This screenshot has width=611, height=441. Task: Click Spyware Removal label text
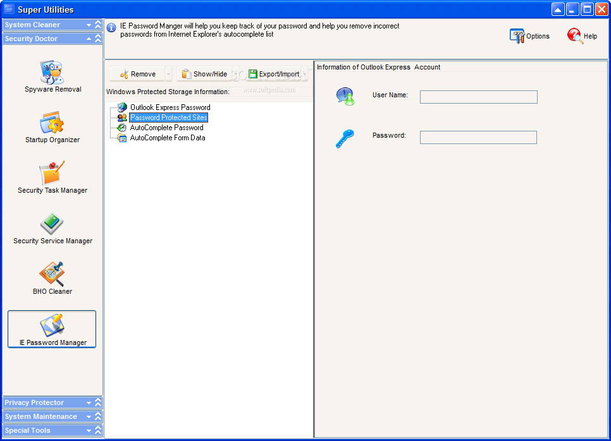[53, 90]
